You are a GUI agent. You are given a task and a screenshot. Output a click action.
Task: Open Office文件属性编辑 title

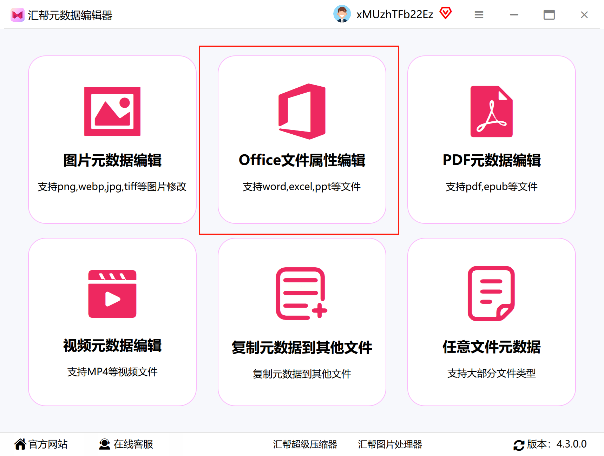click(x=302, y=160)
